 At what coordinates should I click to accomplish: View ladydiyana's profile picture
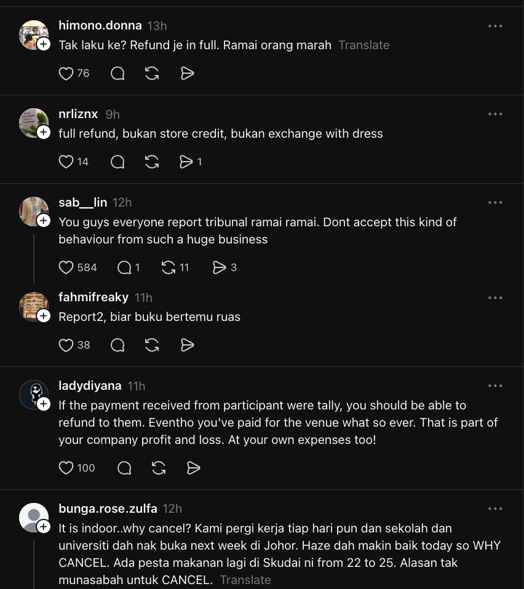click(34, 395)
